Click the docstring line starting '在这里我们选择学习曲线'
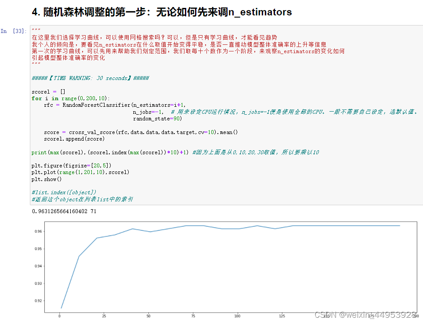The height and width of the screenshot is (323, 423). pos(154,37)
